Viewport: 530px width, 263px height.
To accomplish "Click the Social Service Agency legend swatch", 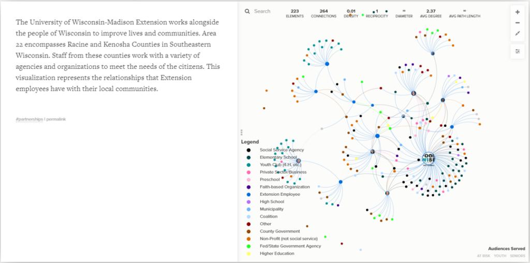I will point(249,150).
